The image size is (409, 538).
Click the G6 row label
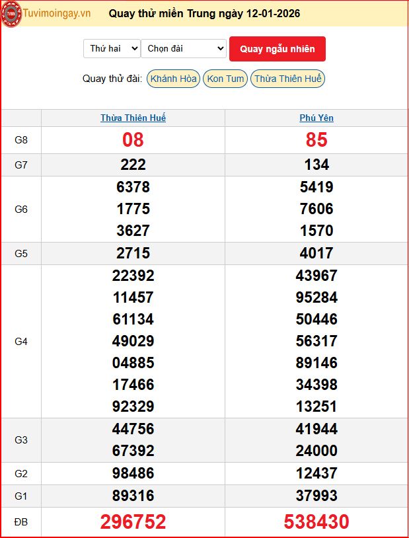pos(21,210)
